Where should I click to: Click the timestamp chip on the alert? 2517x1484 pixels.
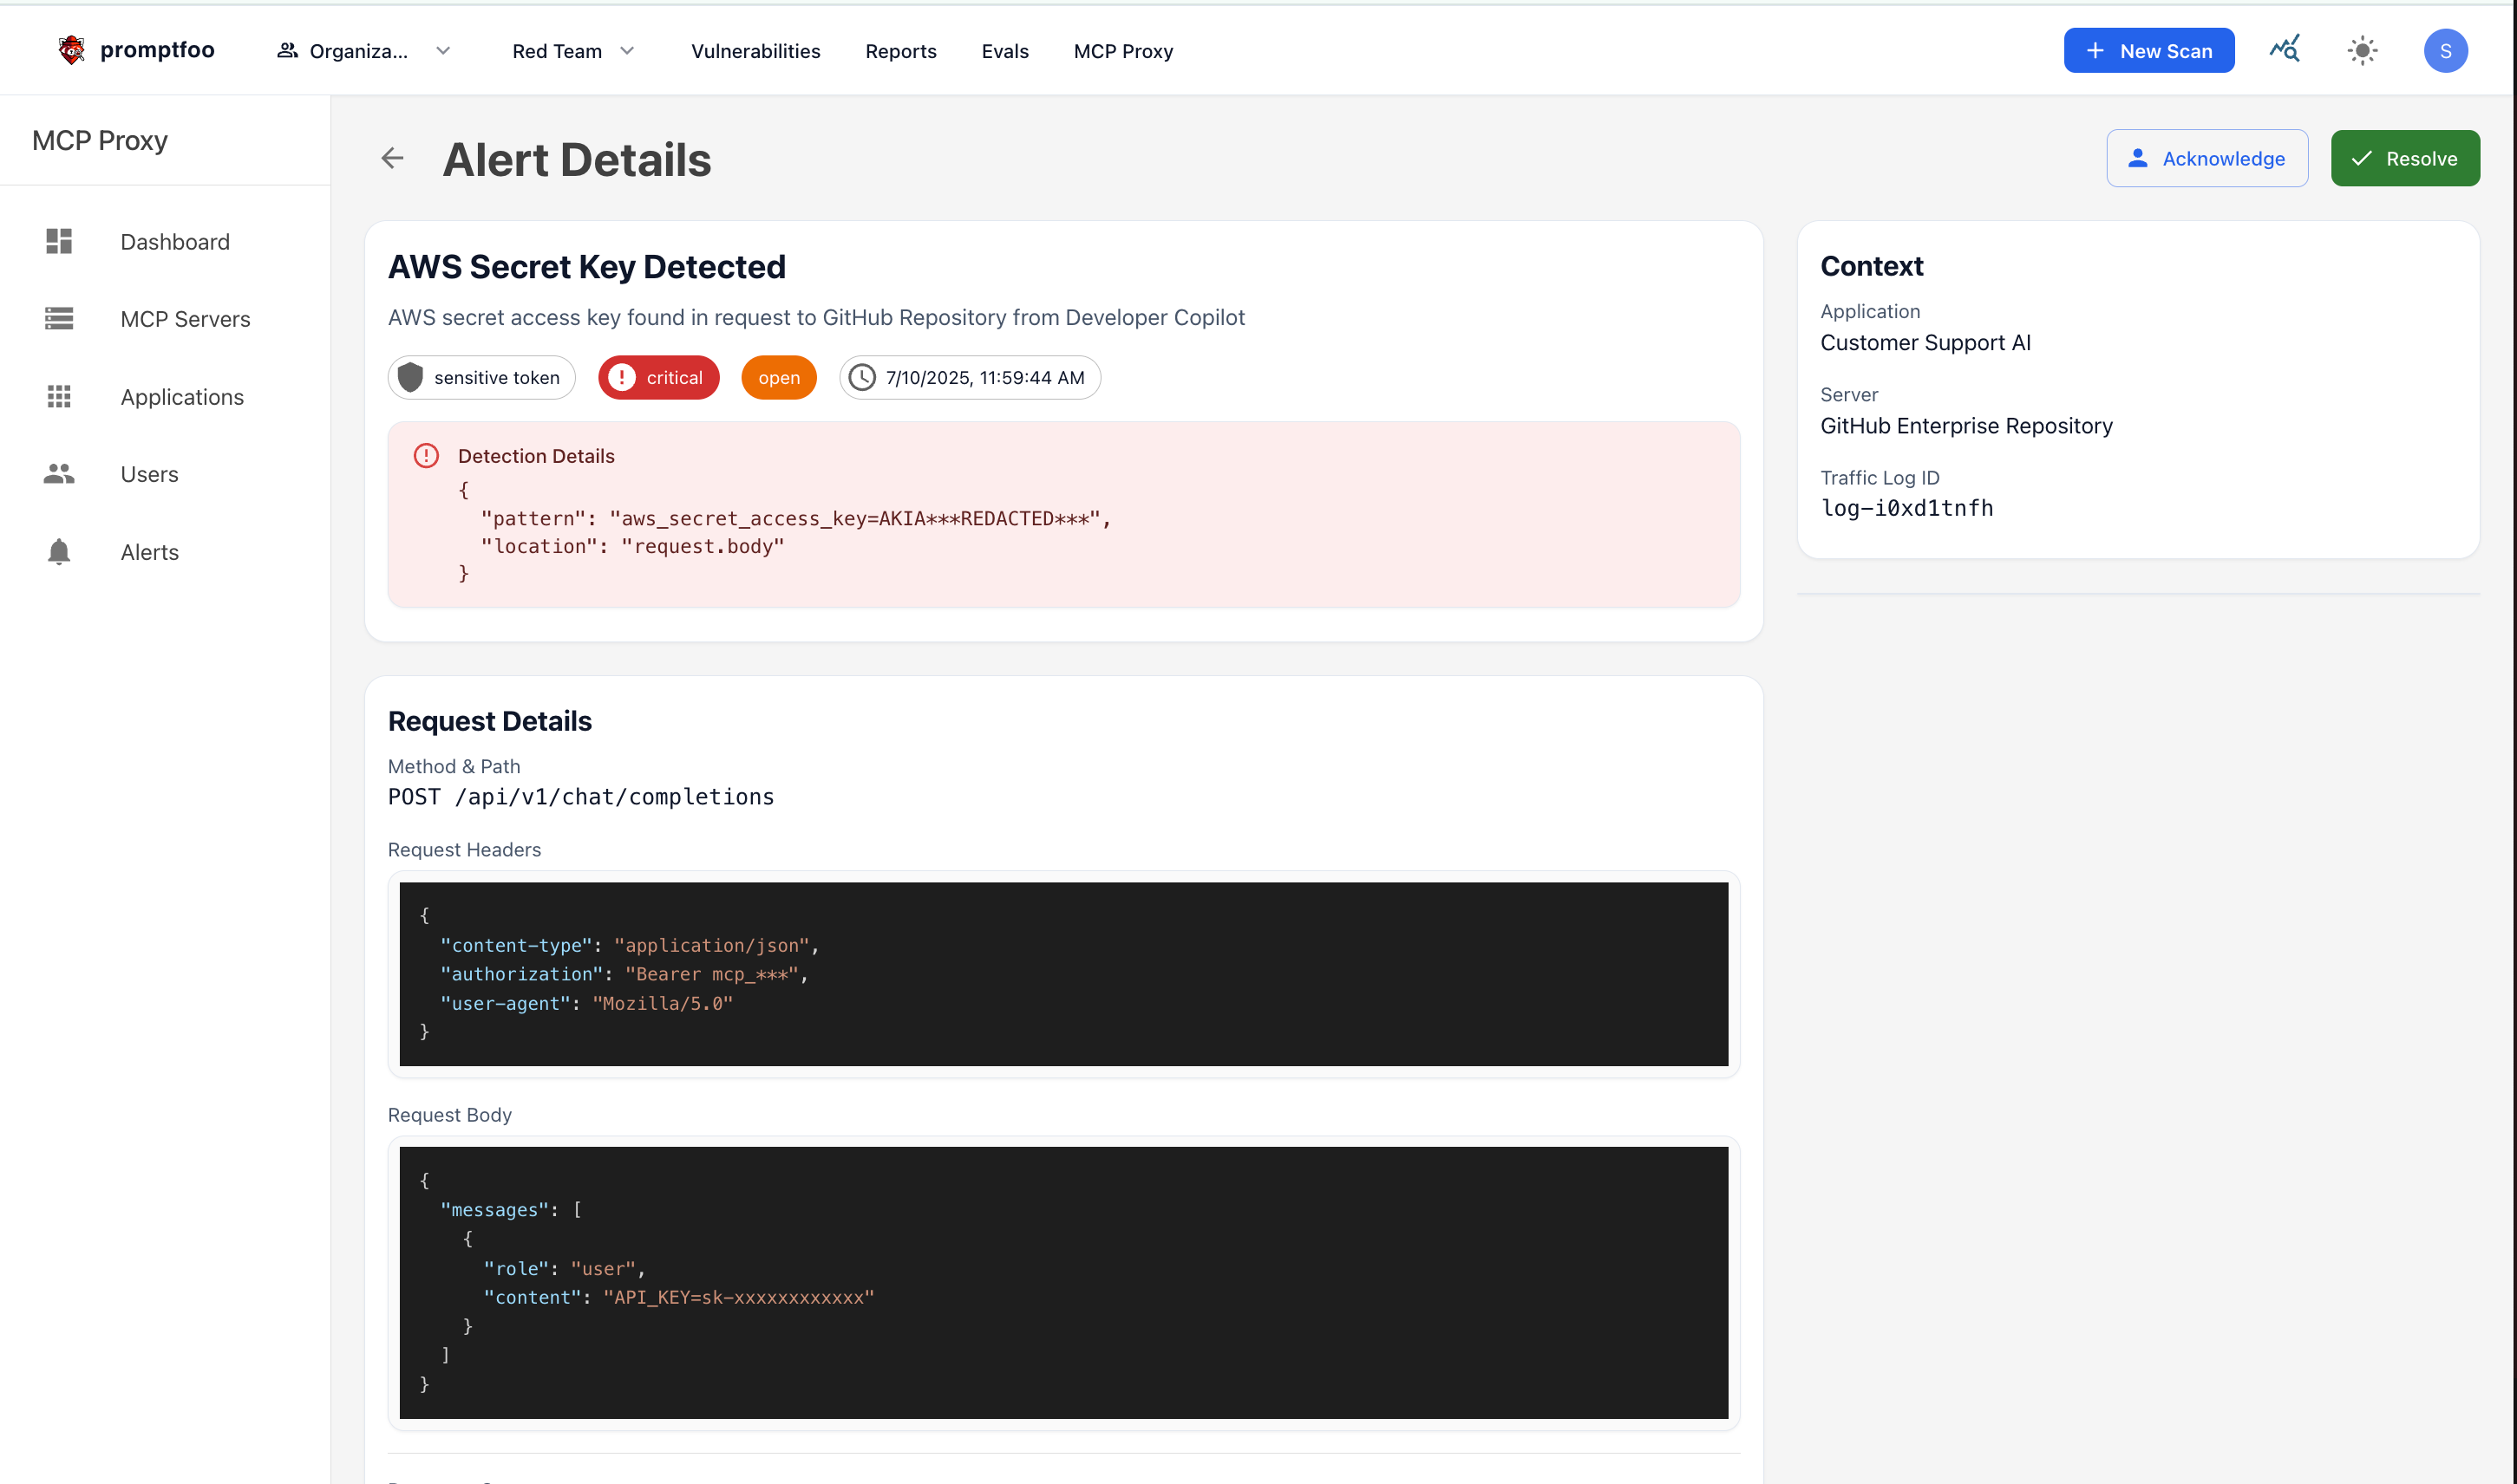(x=969, y=377)
